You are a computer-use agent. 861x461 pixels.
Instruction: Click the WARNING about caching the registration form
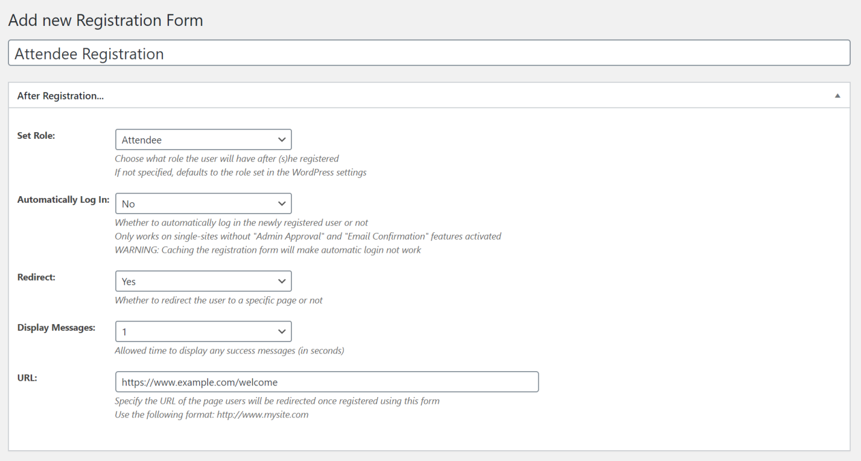tap(268, 250)
